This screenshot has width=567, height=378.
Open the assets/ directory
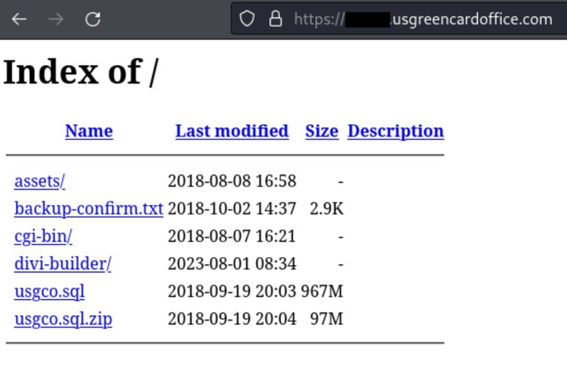[40, 181]
